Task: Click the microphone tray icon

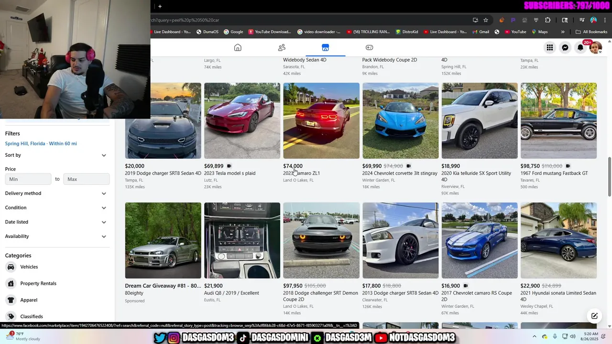Action: click(555, 337)
